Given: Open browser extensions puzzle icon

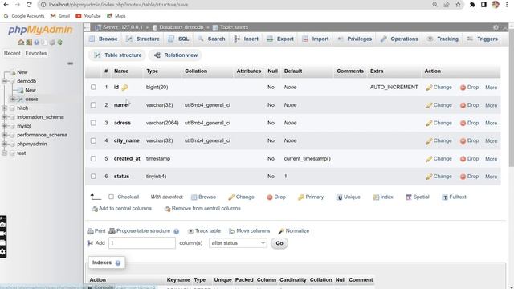Looking at the screenshot, I should (x=472, y=5).
